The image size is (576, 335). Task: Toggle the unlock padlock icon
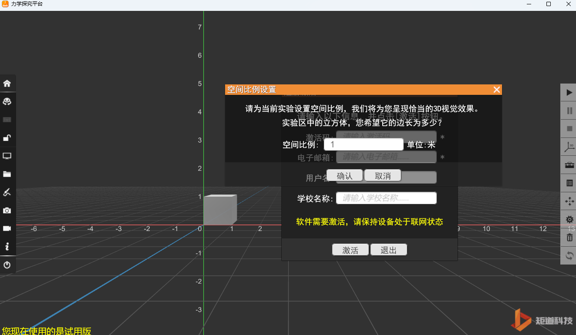(7, 138)
